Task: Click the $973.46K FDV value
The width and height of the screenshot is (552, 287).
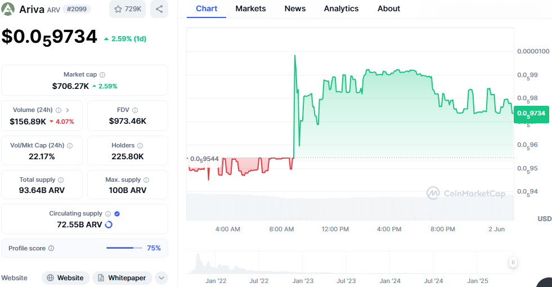Action: point(127,122)
